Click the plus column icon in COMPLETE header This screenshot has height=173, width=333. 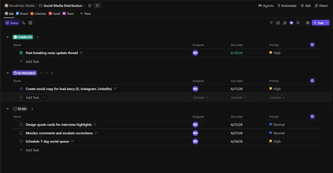pos(312,45)
